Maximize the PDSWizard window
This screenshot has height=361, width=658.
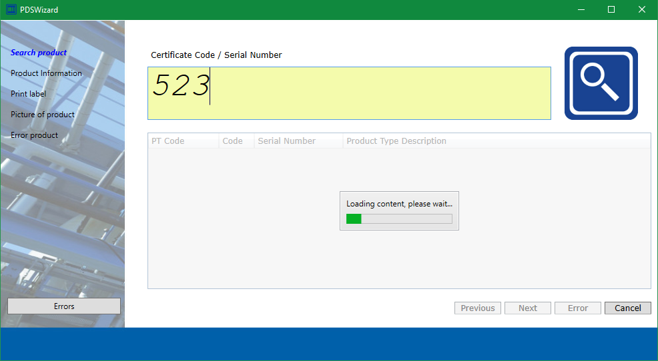pos(611,10)
